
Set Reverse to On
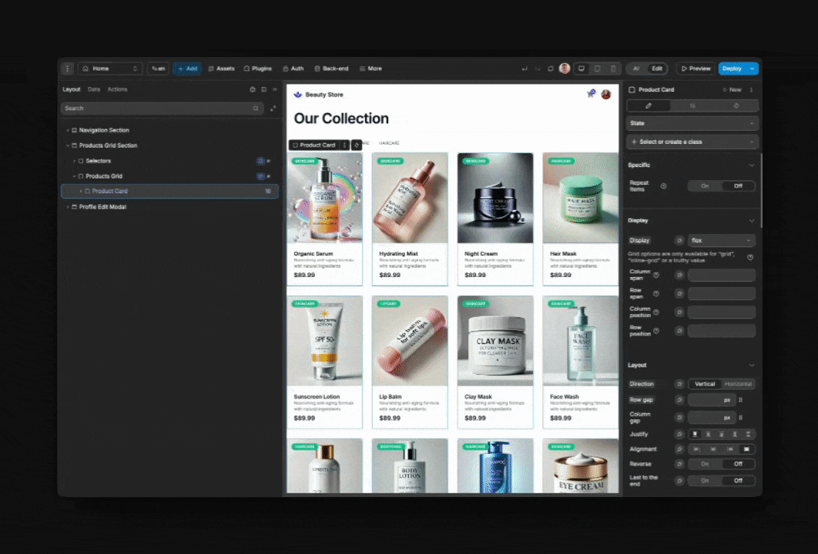tap(705, 464)
